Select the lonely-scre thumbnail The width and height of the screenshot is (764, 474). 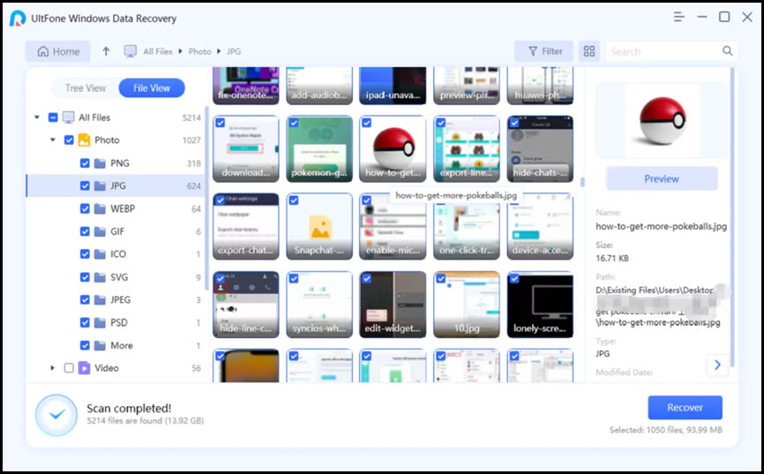tap(540, 305)
